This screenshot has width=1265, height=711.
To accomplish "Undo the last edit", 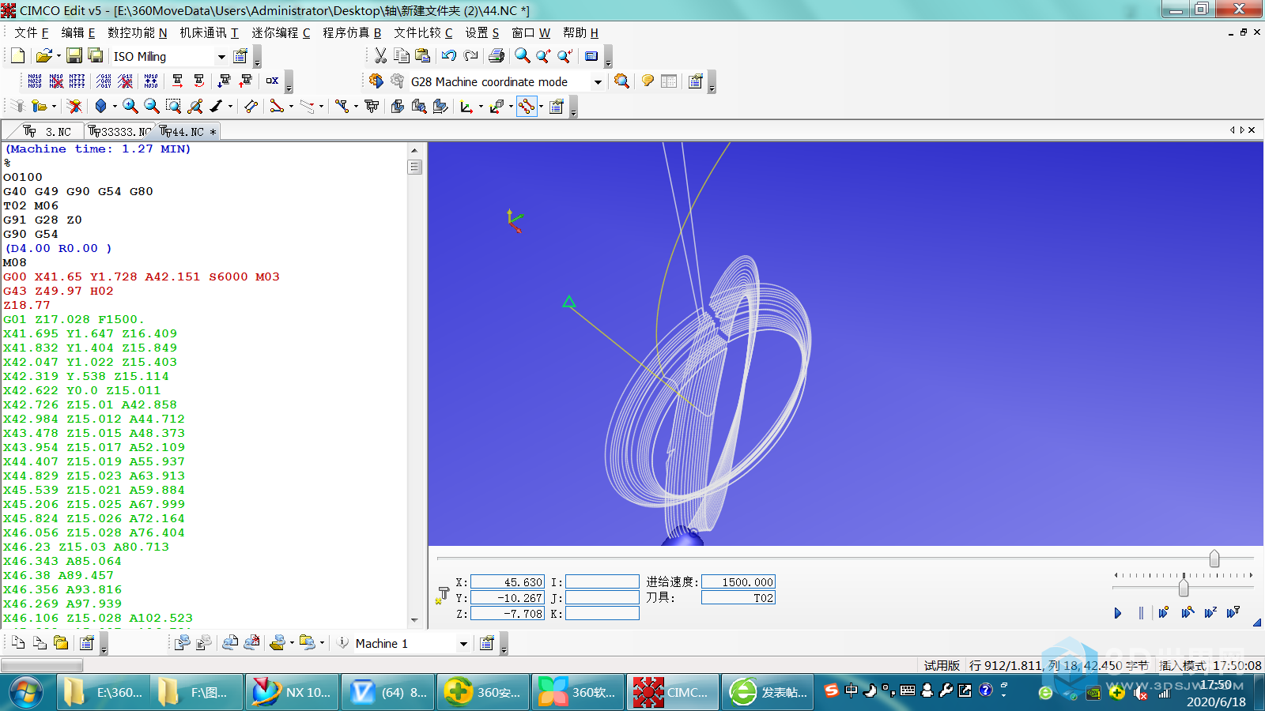I will [x=449, y=56].
